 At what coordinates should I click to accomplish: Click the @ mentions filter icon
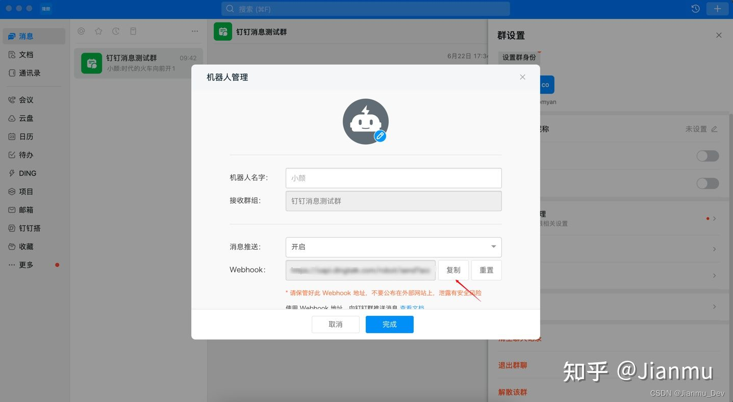point(81,31)
